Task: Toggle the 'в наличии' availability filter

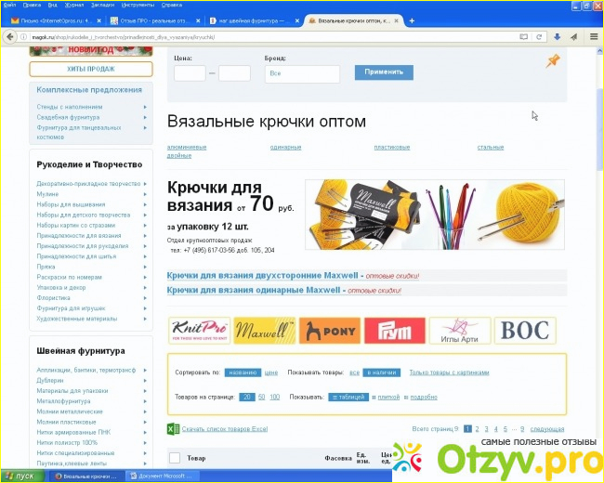Action: pyautogui.click(x=381, y=372)
